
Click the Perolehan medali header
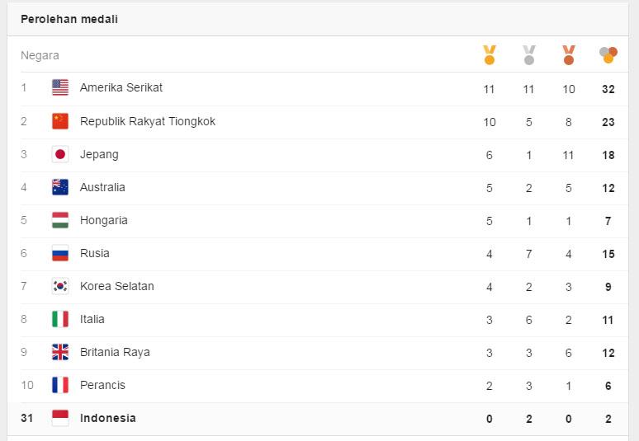69,19
